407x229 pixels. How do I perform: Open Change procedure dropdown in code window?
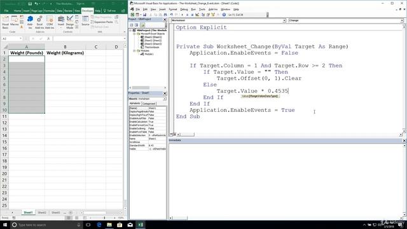point(401,20)
